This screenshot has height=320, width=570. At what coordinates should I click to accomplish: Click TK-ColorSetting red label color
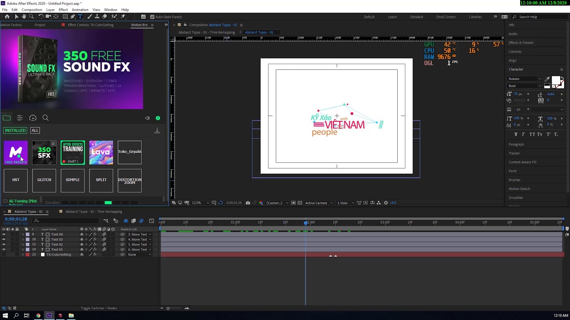point(27,255)
